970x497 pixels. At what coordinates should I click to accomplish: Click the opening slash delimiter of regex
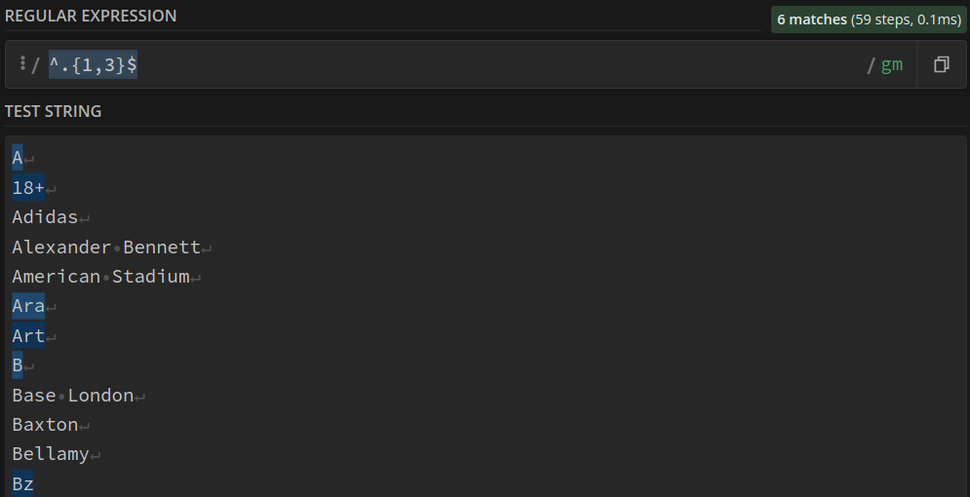coord(35,65)
